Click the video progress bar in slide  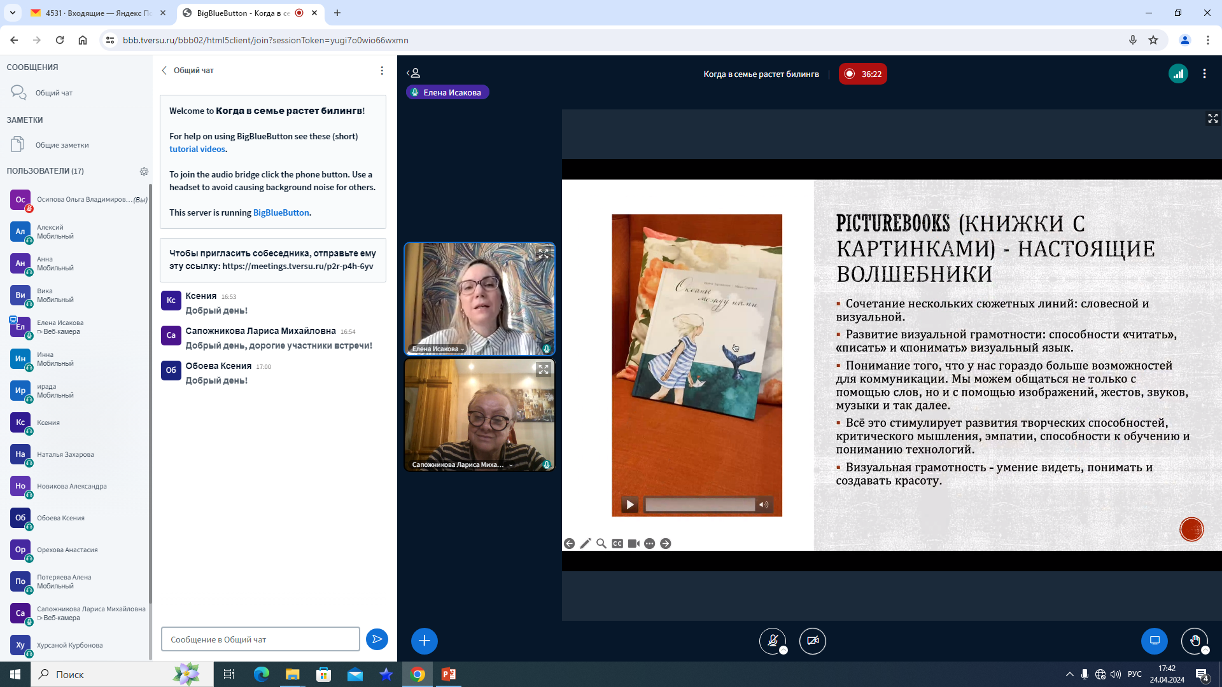(x=699, y=504)
